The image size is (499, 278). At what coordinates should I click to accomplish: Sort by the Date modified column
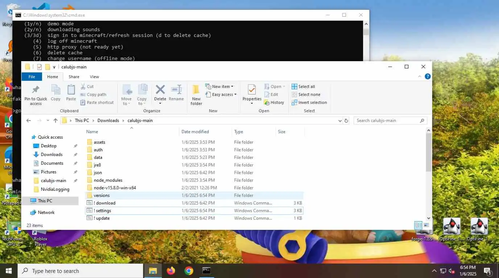[195, 132]
